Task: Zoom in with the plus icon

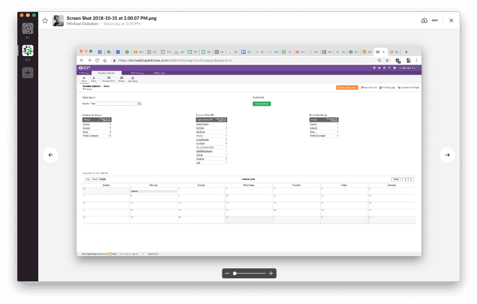Action: pos(271,273)
